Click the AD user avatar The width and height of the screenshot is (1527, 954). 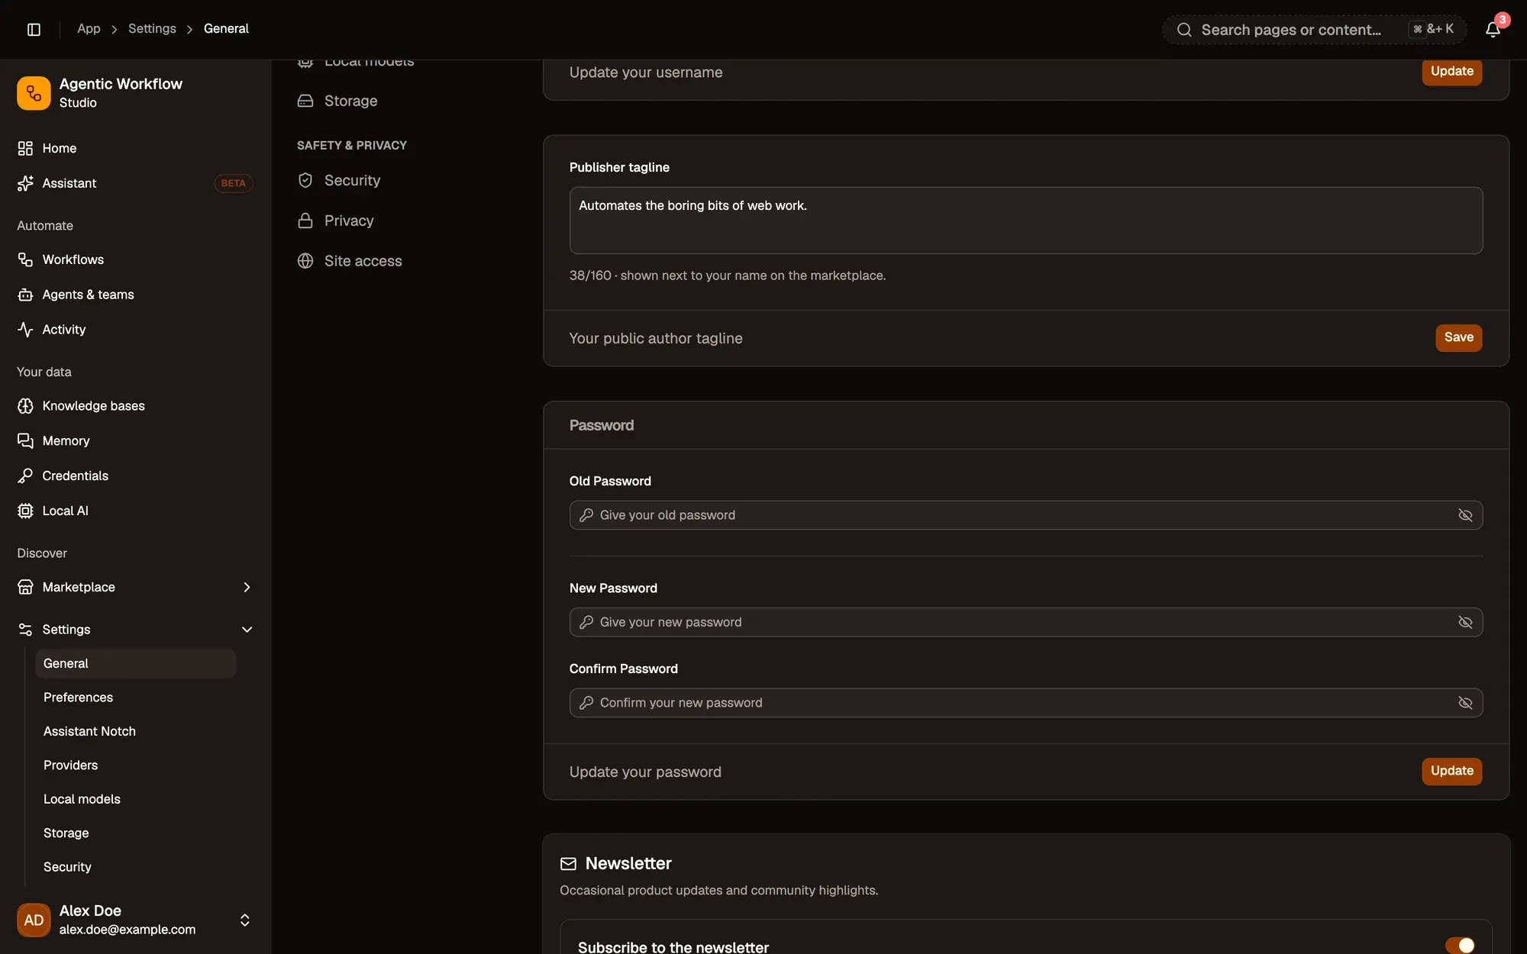click(34, 920)
